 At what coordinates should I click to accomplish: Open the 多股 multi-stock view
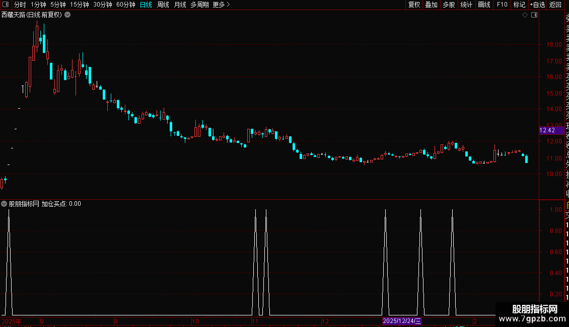click(449, 5)
